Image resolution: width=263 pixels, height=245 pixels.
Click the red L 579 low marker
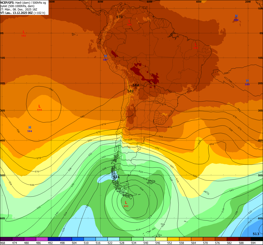coord(39,108)
